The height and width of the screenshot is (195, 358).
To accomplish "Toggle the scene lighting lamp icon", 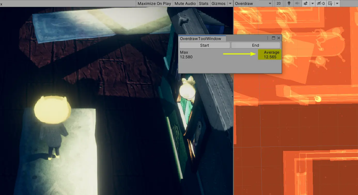I will click(289, 3).
